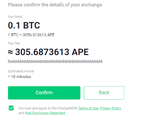Click the 'Estimated Arrival' label

click(21, 71)
